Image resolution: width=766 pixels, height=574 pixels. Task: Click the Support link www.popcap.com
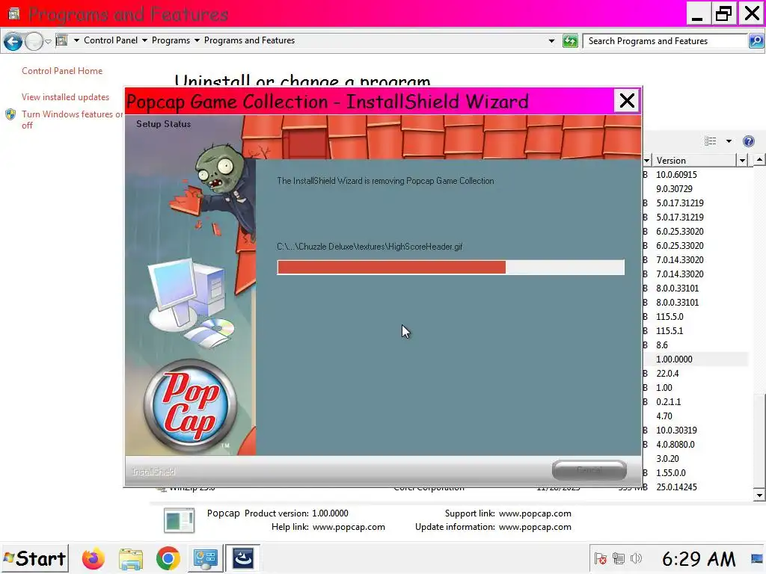[x=535, y=513]
